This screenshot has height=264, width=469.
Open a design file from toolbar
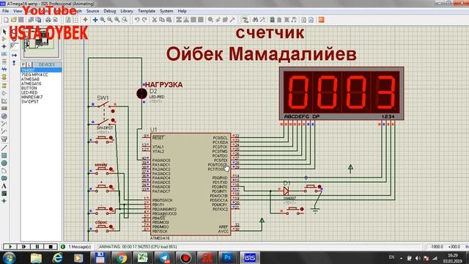[x=13, y=20]
